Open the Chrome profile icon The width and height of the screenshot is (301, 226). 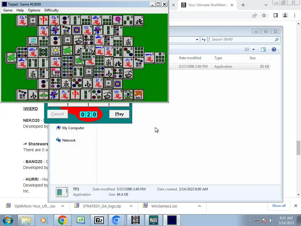pos(285,15)
